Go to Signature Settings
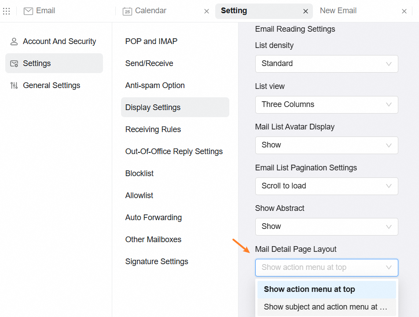 [x=157, y=262]
